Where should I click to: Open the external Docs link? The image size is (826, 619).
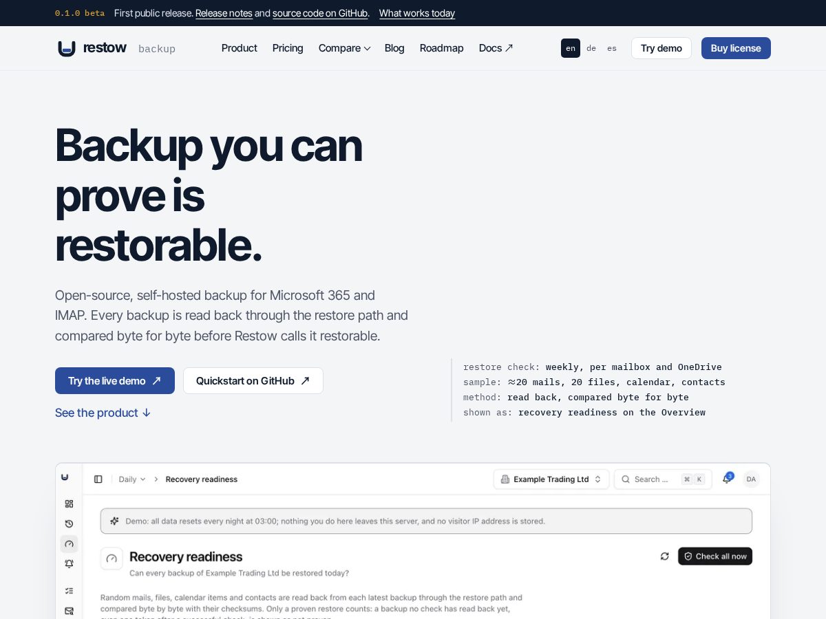click(496, 48)
